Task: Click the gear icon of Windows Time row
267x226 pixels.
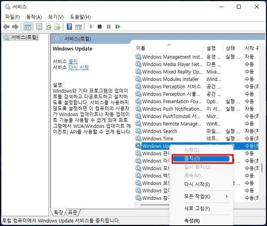Action: point(138,138)
